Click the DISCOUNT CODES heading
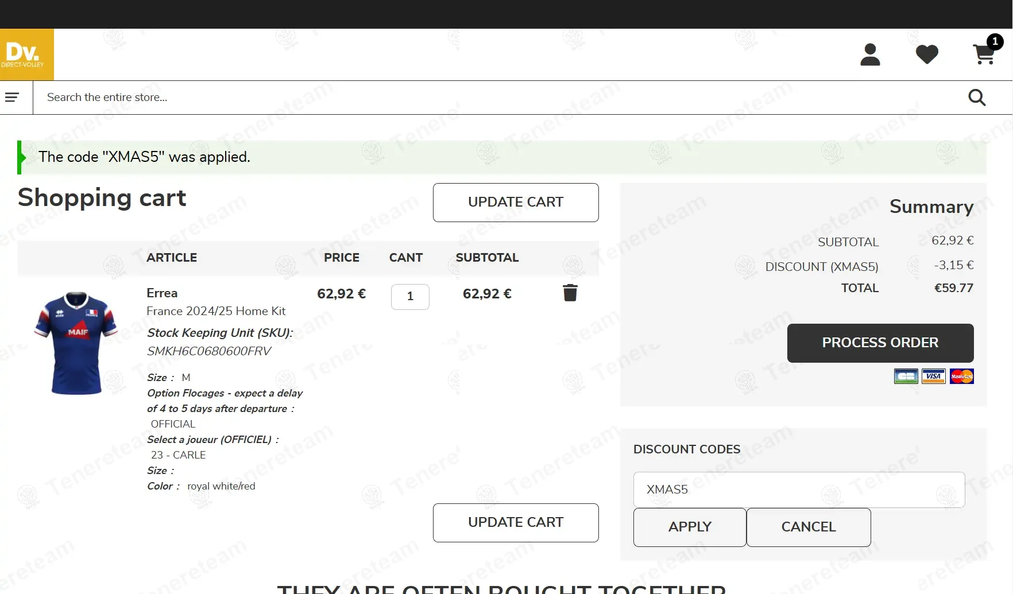 pos(687,449)
